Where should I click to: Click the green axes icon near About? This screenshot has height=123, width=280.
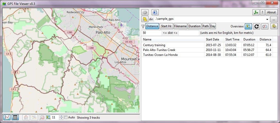[256, 13]
